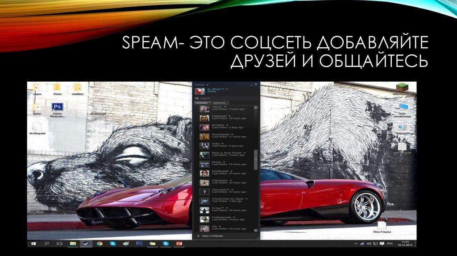
Task: Expand dropdown arrow next to BATMAN
Action: point(227,125)
